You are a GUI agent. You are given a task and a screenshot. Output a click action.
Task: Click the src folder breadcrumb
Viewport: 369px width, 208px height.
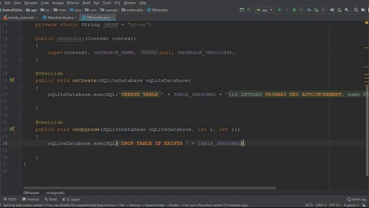pyautogui.click(x=45, y=10)
